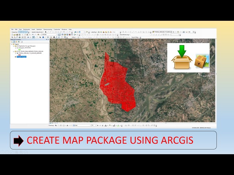The height and width of the screenshot is (175, 234).
Task: Click the Print icon in Standard toolbar
Action: tap(19, 35)
